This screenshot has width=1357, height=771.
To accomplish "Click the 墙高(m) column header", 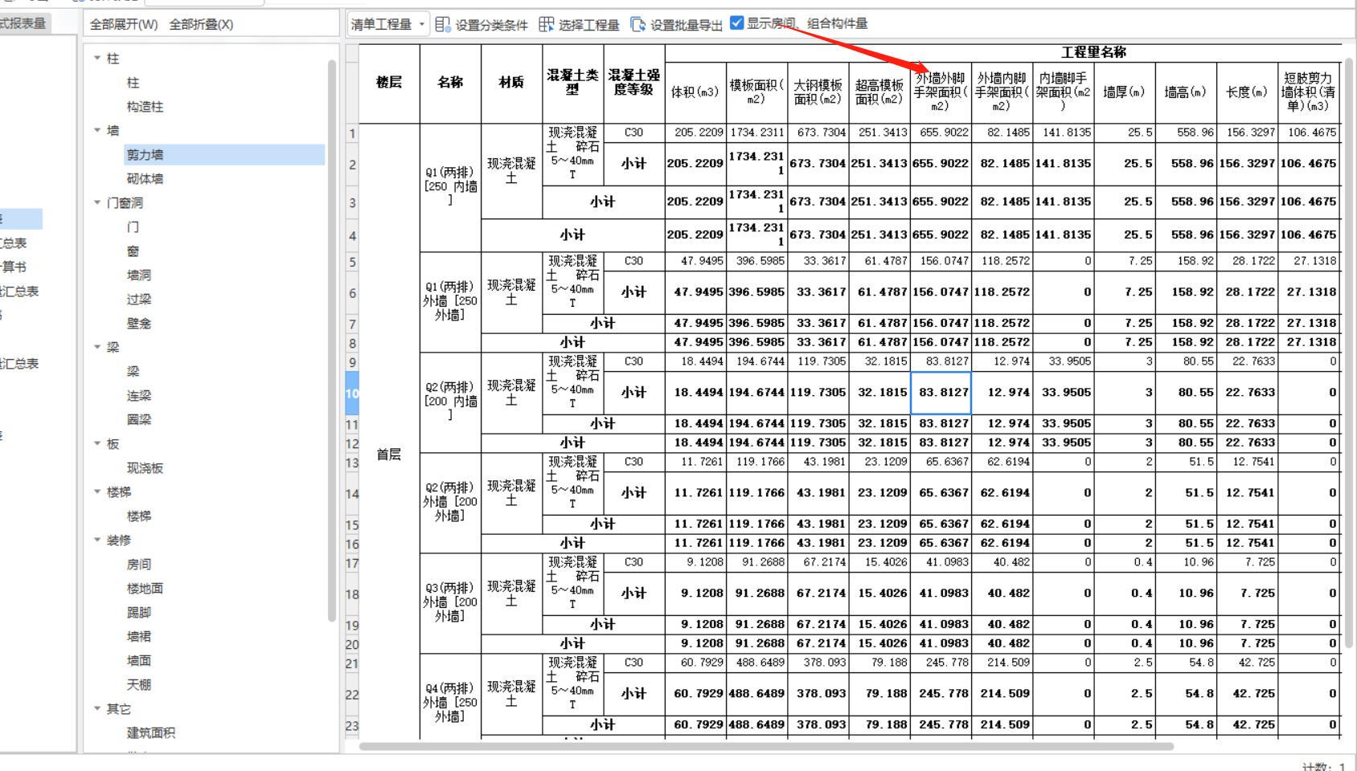I will point(1186,92).
